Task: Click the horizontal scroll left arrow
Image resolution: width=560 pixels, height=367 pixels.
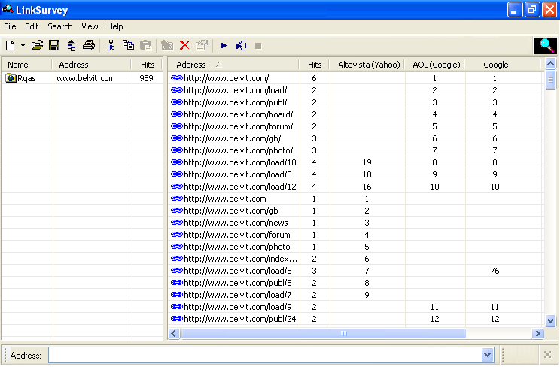Action: (174, 333)
